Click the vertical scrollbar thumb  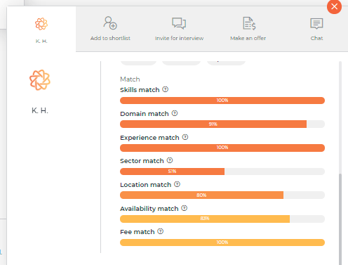pos(340,219)
